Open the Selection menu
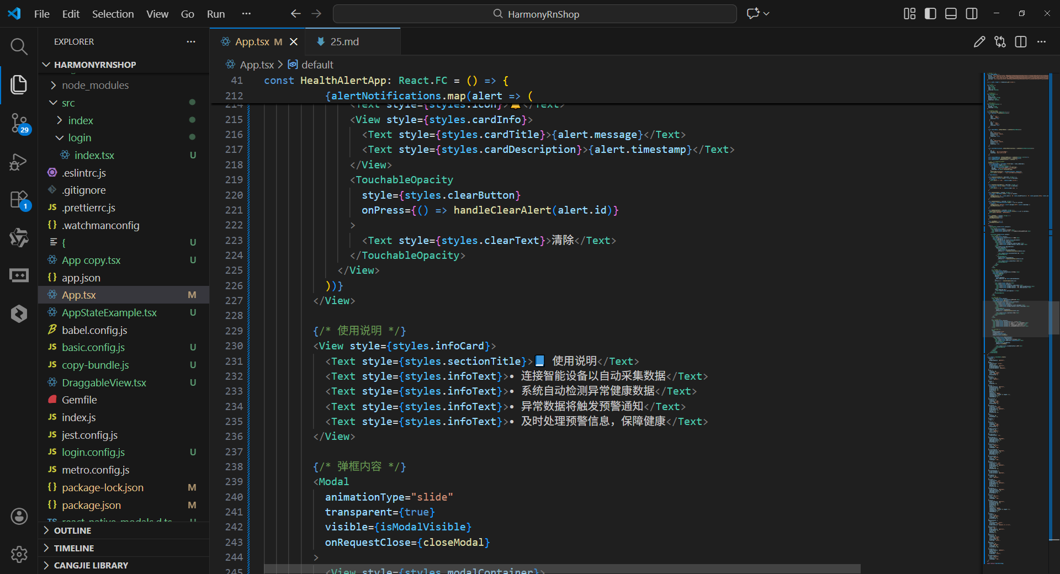 click(x=113, y=14)
